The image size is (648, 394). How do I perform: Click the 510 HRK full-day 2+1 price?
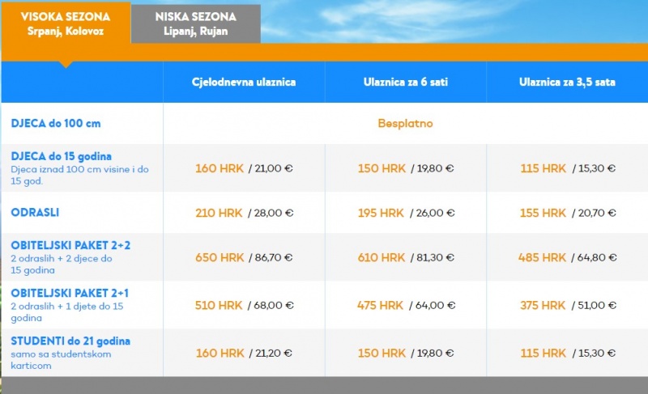point(220,306)
